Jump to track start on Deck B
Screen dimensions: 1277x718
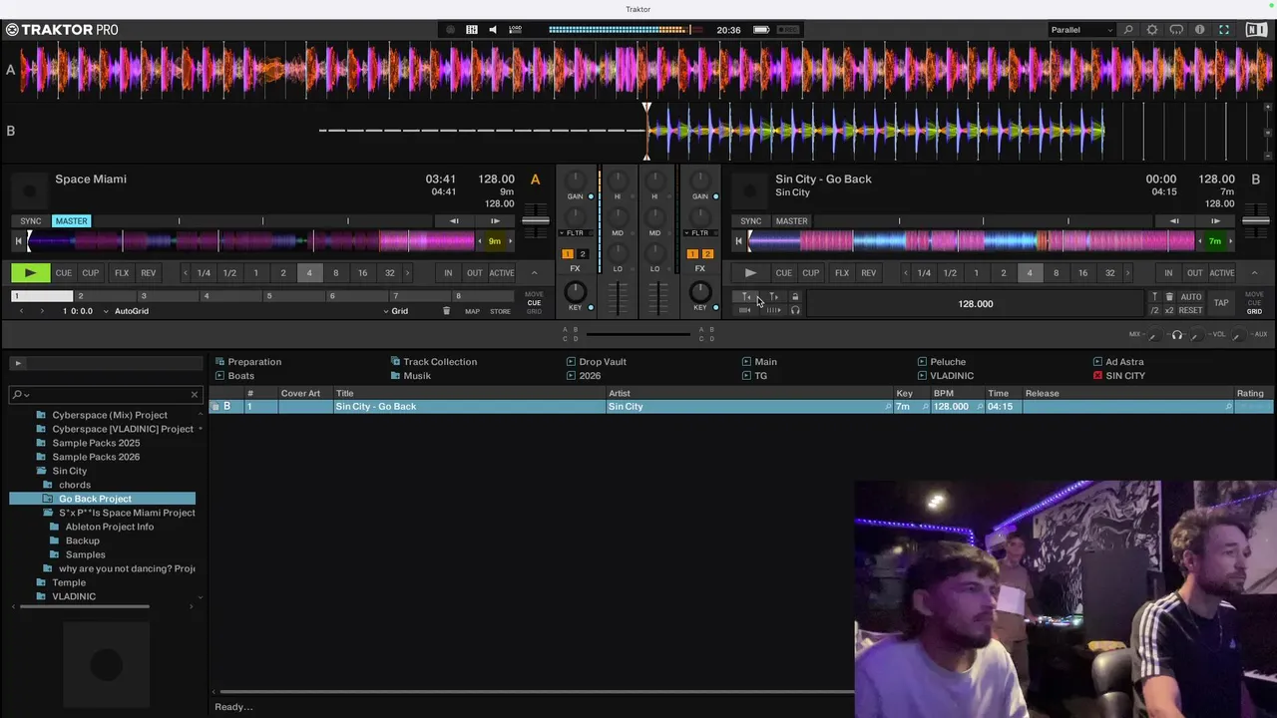tap(738, 241)
